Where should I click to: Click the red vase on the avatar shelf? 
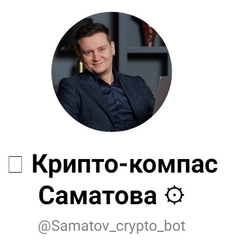tap(149, 34)
